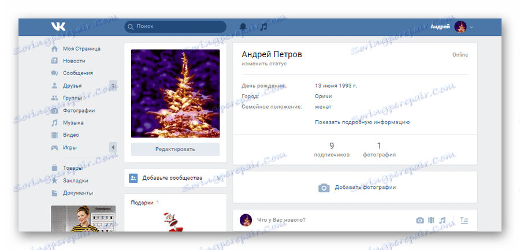520x250 pixels.
Task: Click изменить статус link
Action: 264,64
